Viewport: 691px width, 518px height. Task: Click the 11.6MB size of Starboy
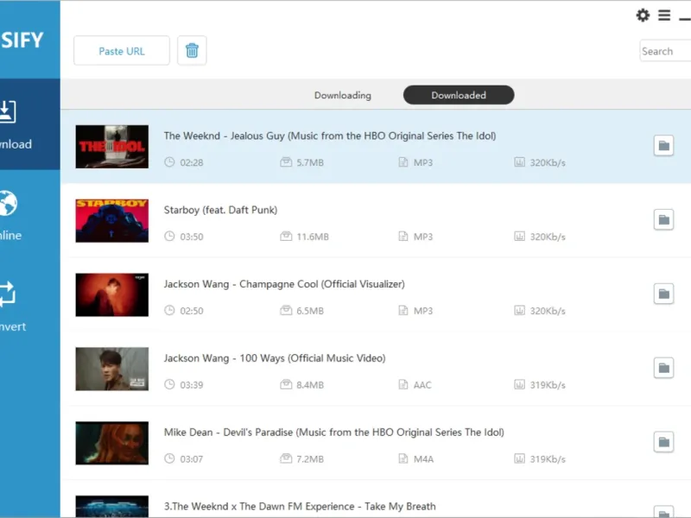point(313,237)
